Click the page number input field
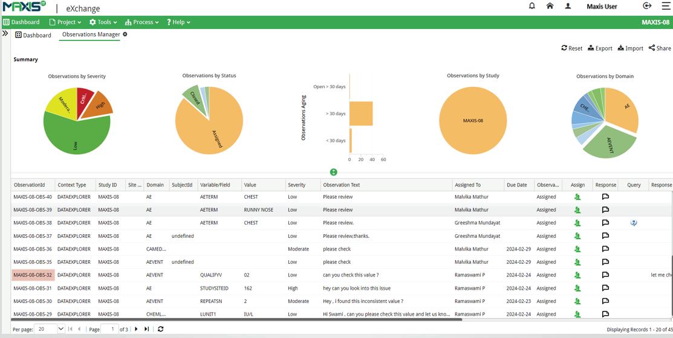 point(110,329)
